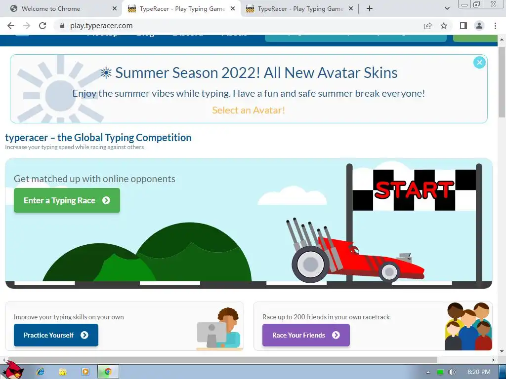506x379 pixels.
Task: Click 'Improve your typing skills on your own' text
Action: tap(69, 317)
